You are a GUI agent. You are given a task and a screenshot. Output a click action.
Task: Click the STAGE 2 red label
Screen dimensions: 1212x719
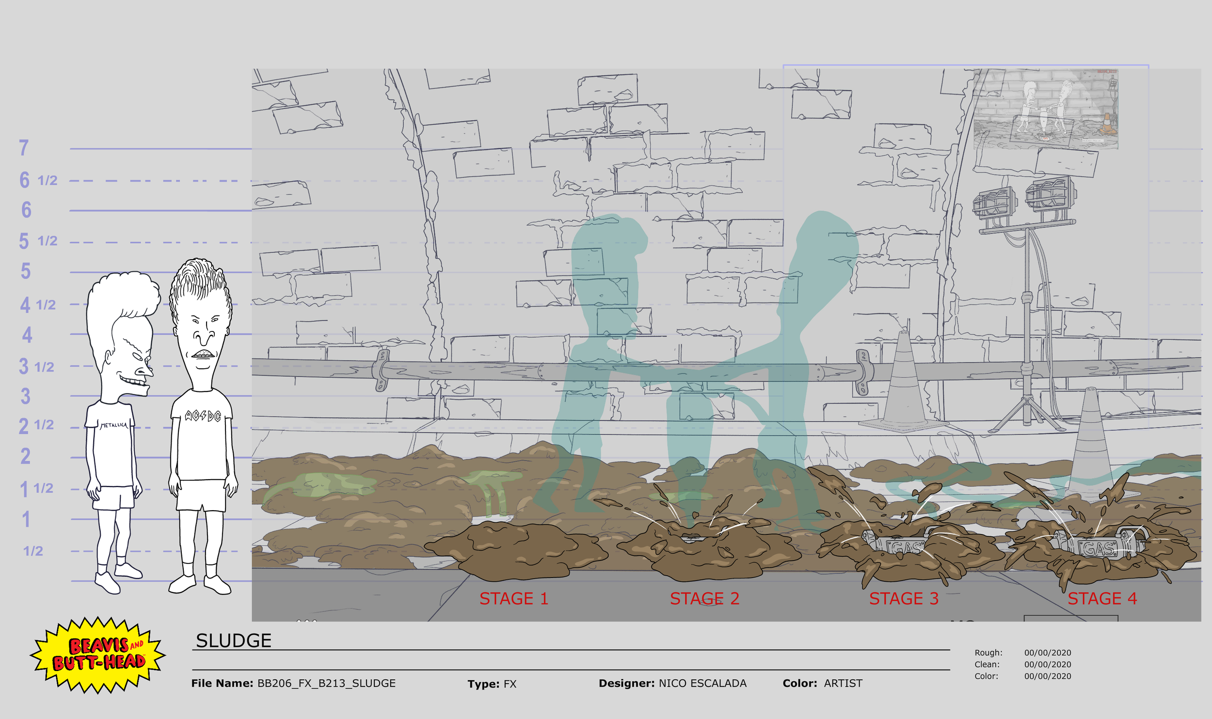pyautogui.click(x=704, y=599)
